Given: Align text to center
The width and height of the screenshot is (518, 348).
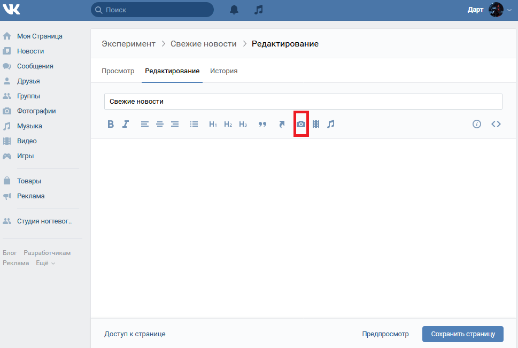Looking at the screenshot, I should [x=160, y=124].
